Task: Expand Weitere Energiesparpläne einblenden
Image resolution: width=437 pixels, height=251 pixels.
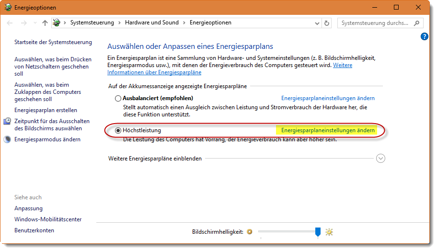Action: point(380,159)
